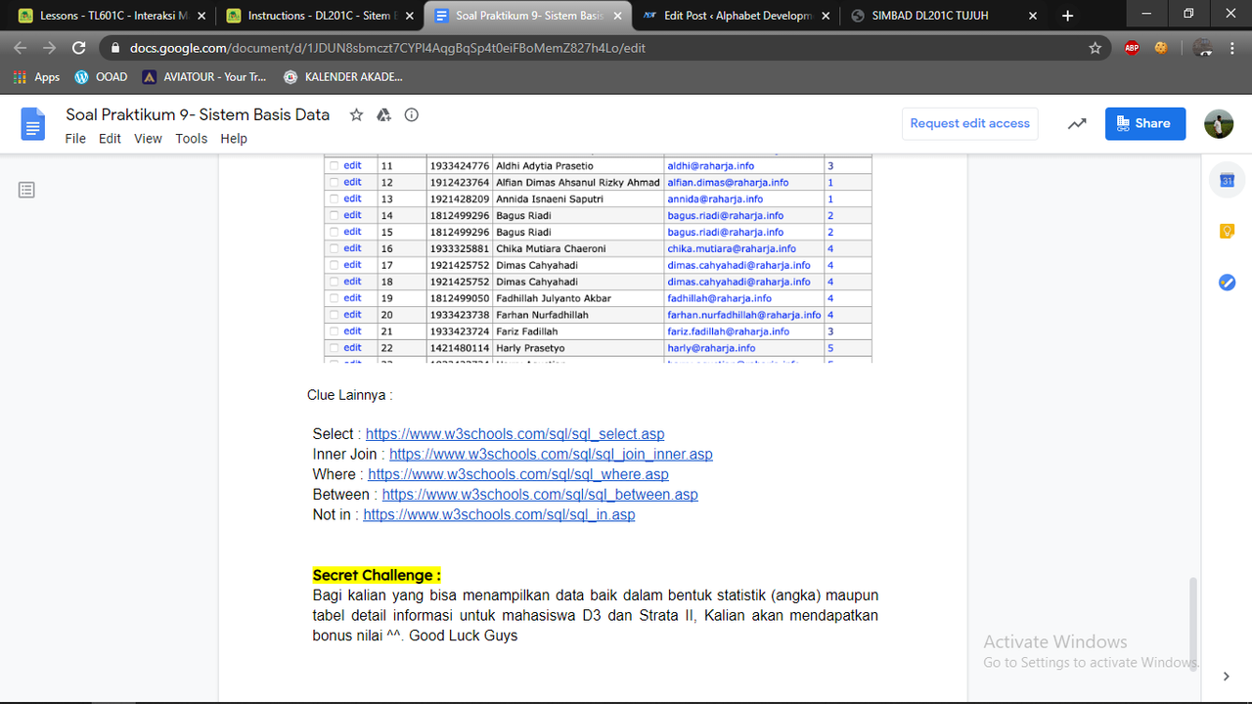Check the checkbox in row 16
This screenshot has height=704, width=1252.
click(334, 249)
